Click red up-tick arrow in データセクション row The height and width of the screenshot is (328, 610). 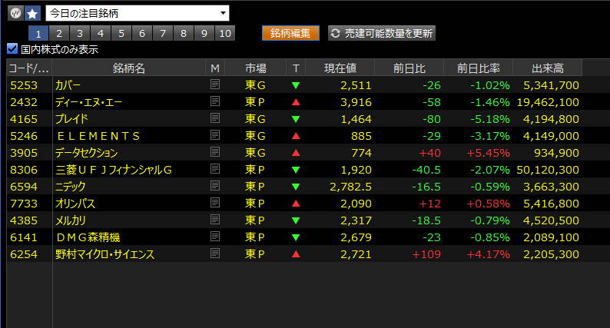click(x=296, y=153)
